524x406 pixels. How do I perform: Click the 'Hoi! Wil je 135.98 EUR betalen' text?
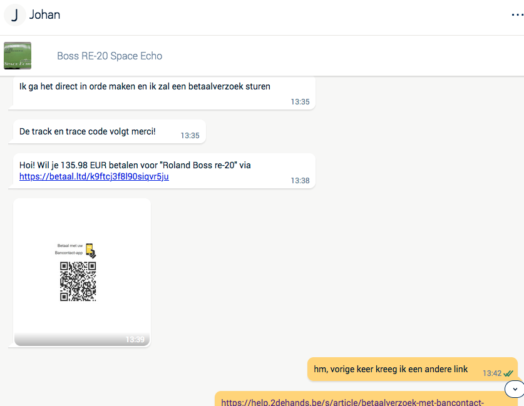tap(135, 165)
